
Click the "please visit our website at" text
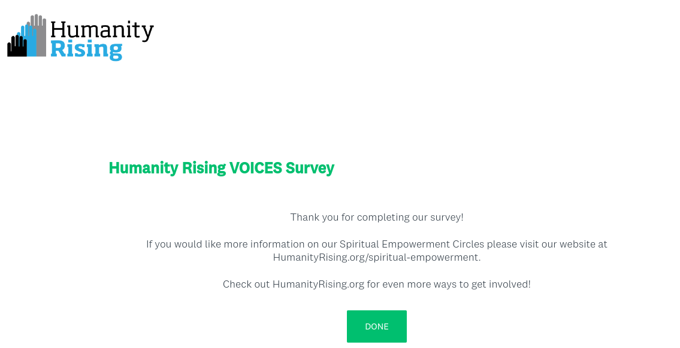(x=547, y=244)
